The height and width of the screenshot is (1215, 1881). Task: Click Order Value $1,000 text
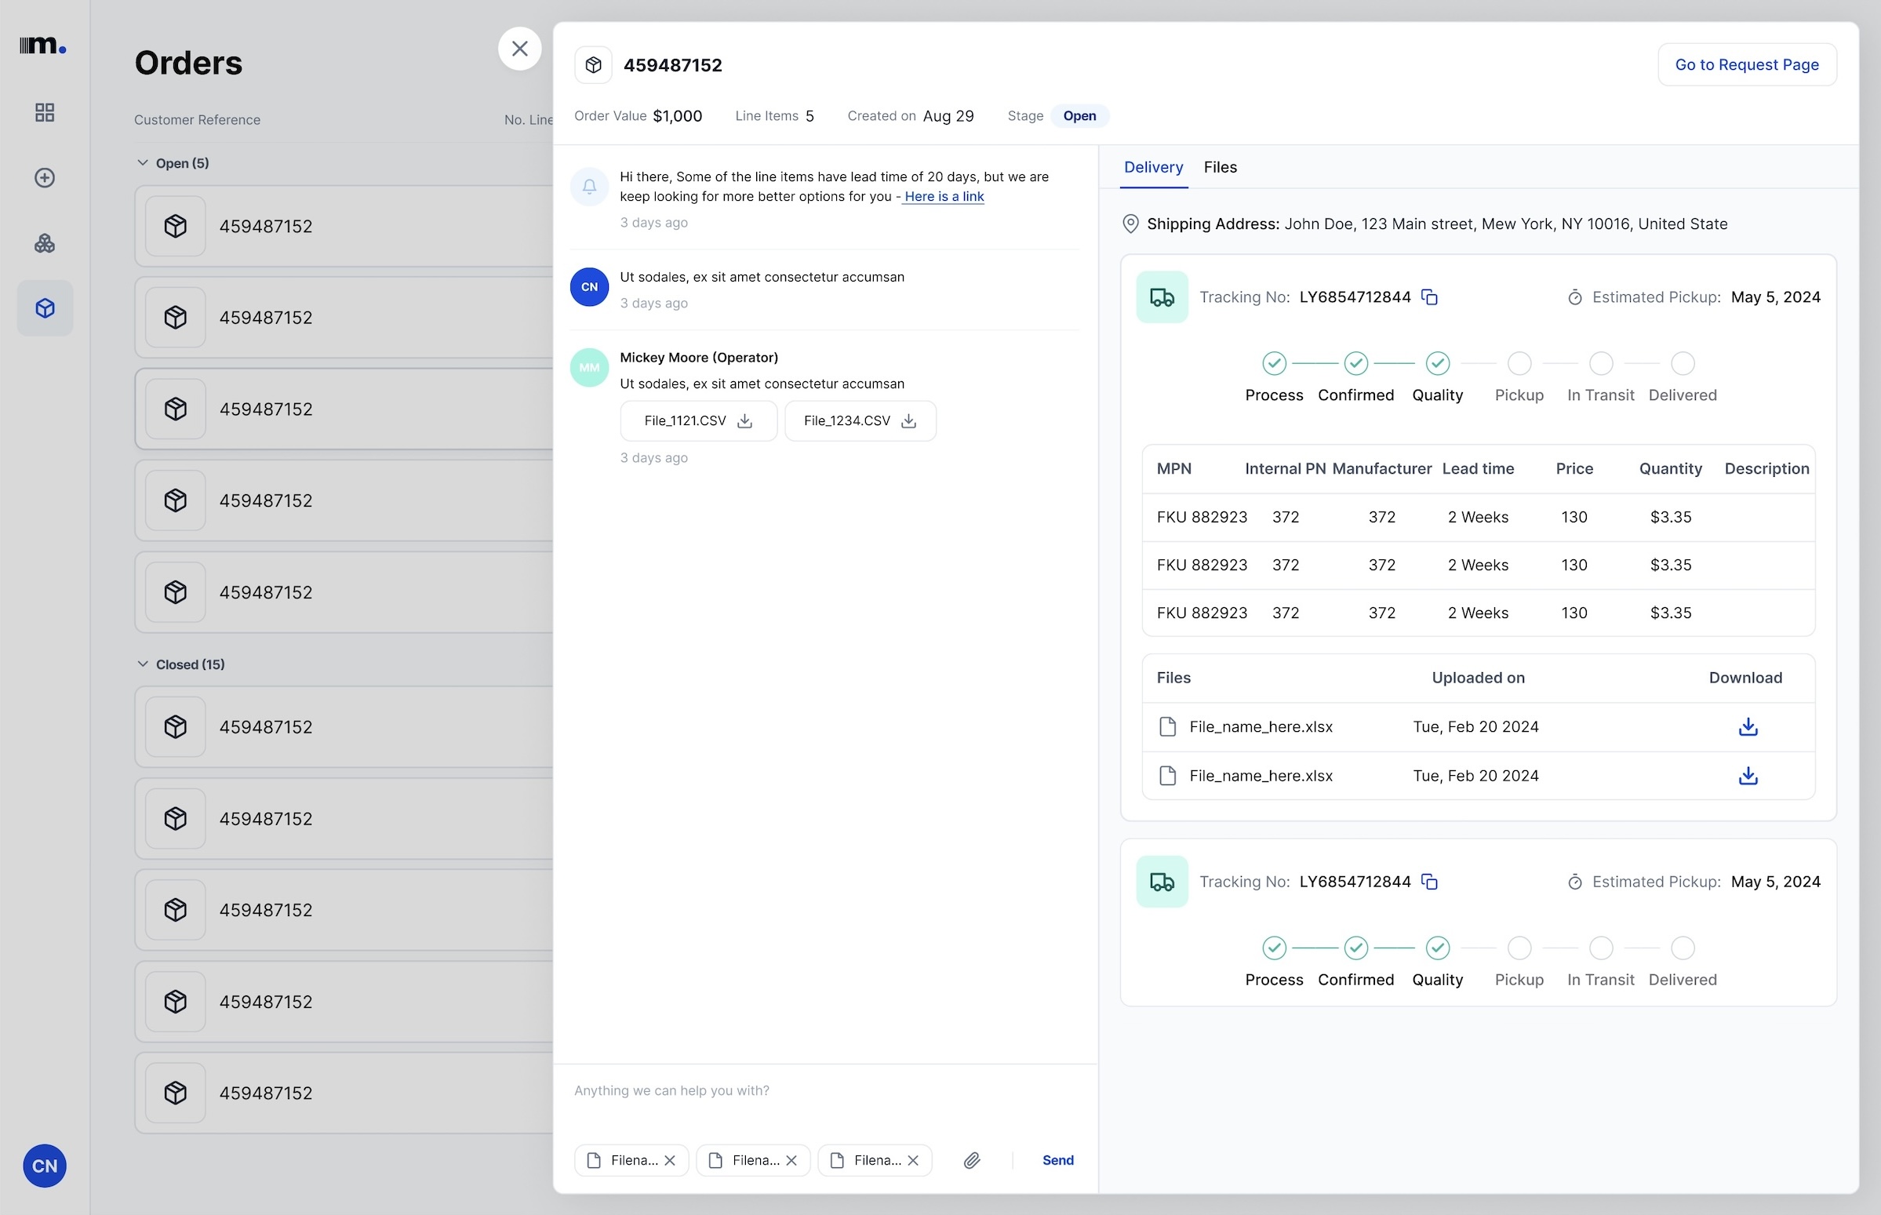tap(638, 116)
